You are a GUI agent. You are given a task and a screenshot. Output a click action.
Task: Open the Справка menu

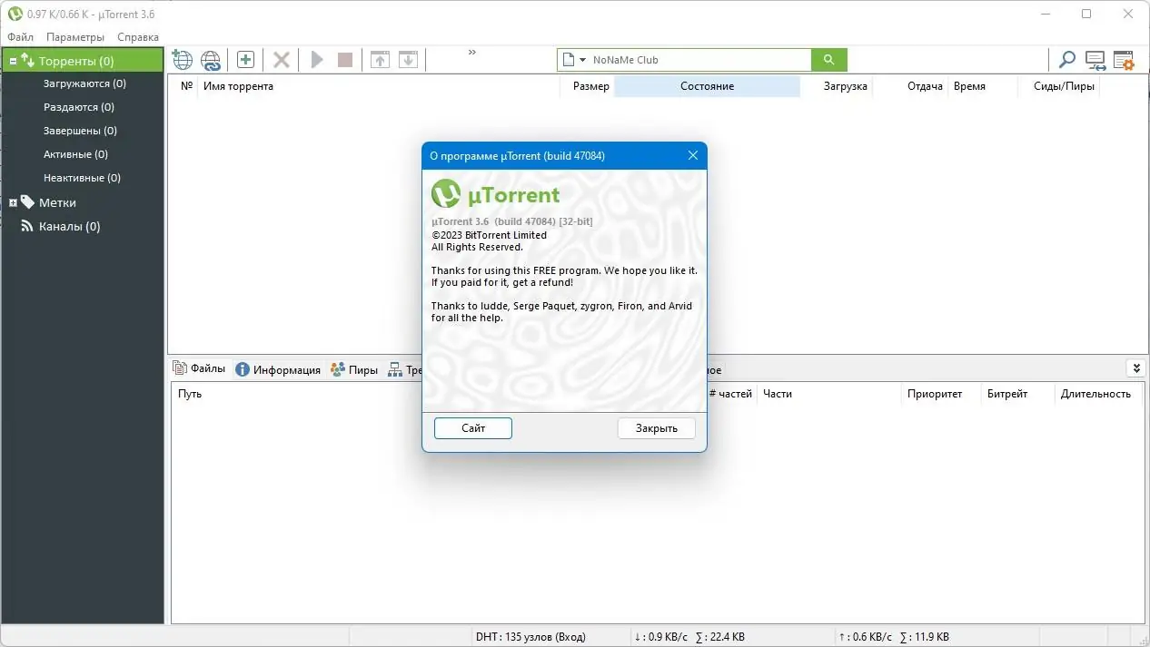pos(138,37)
